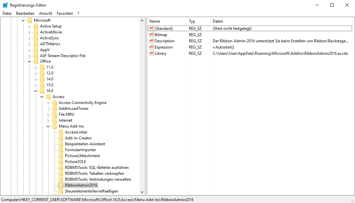Expand the Active Setup key
This screenshot has width=355, height=203.
[x=30, y=27]
